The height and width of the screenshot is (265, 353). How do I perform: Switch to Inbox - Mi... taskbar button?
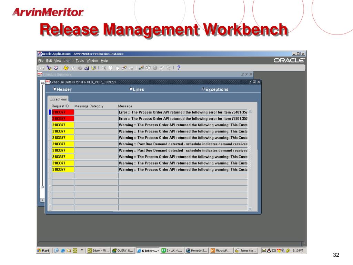tap(98, 251)
